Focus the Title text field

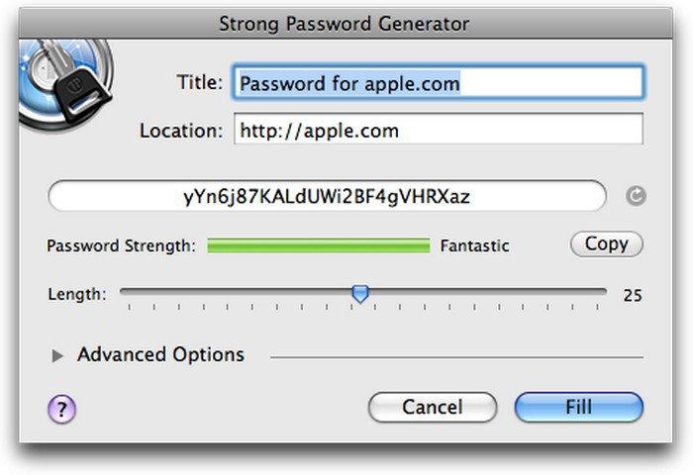coord(439,83)
